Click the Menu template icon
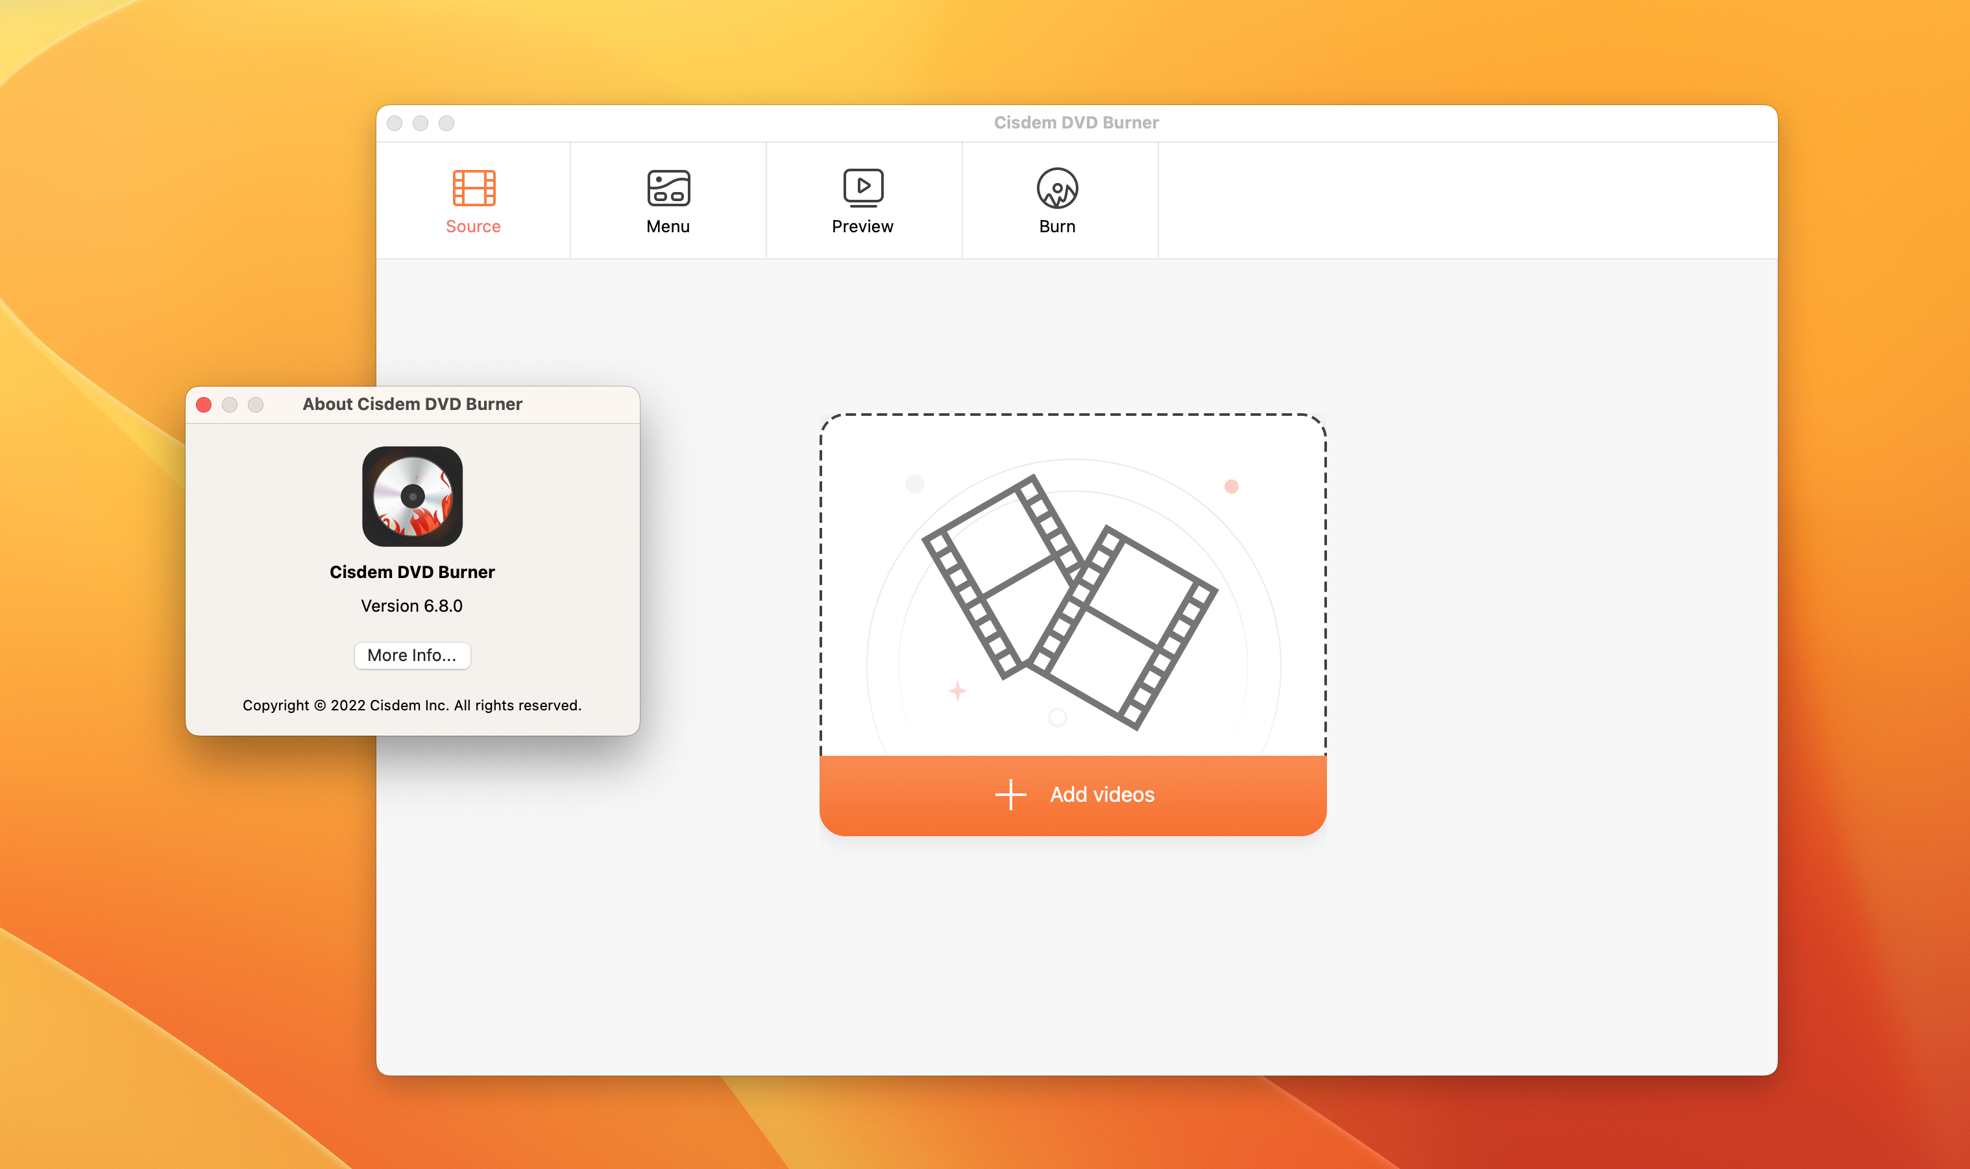1970x1169 pixels. coord(668,187)
